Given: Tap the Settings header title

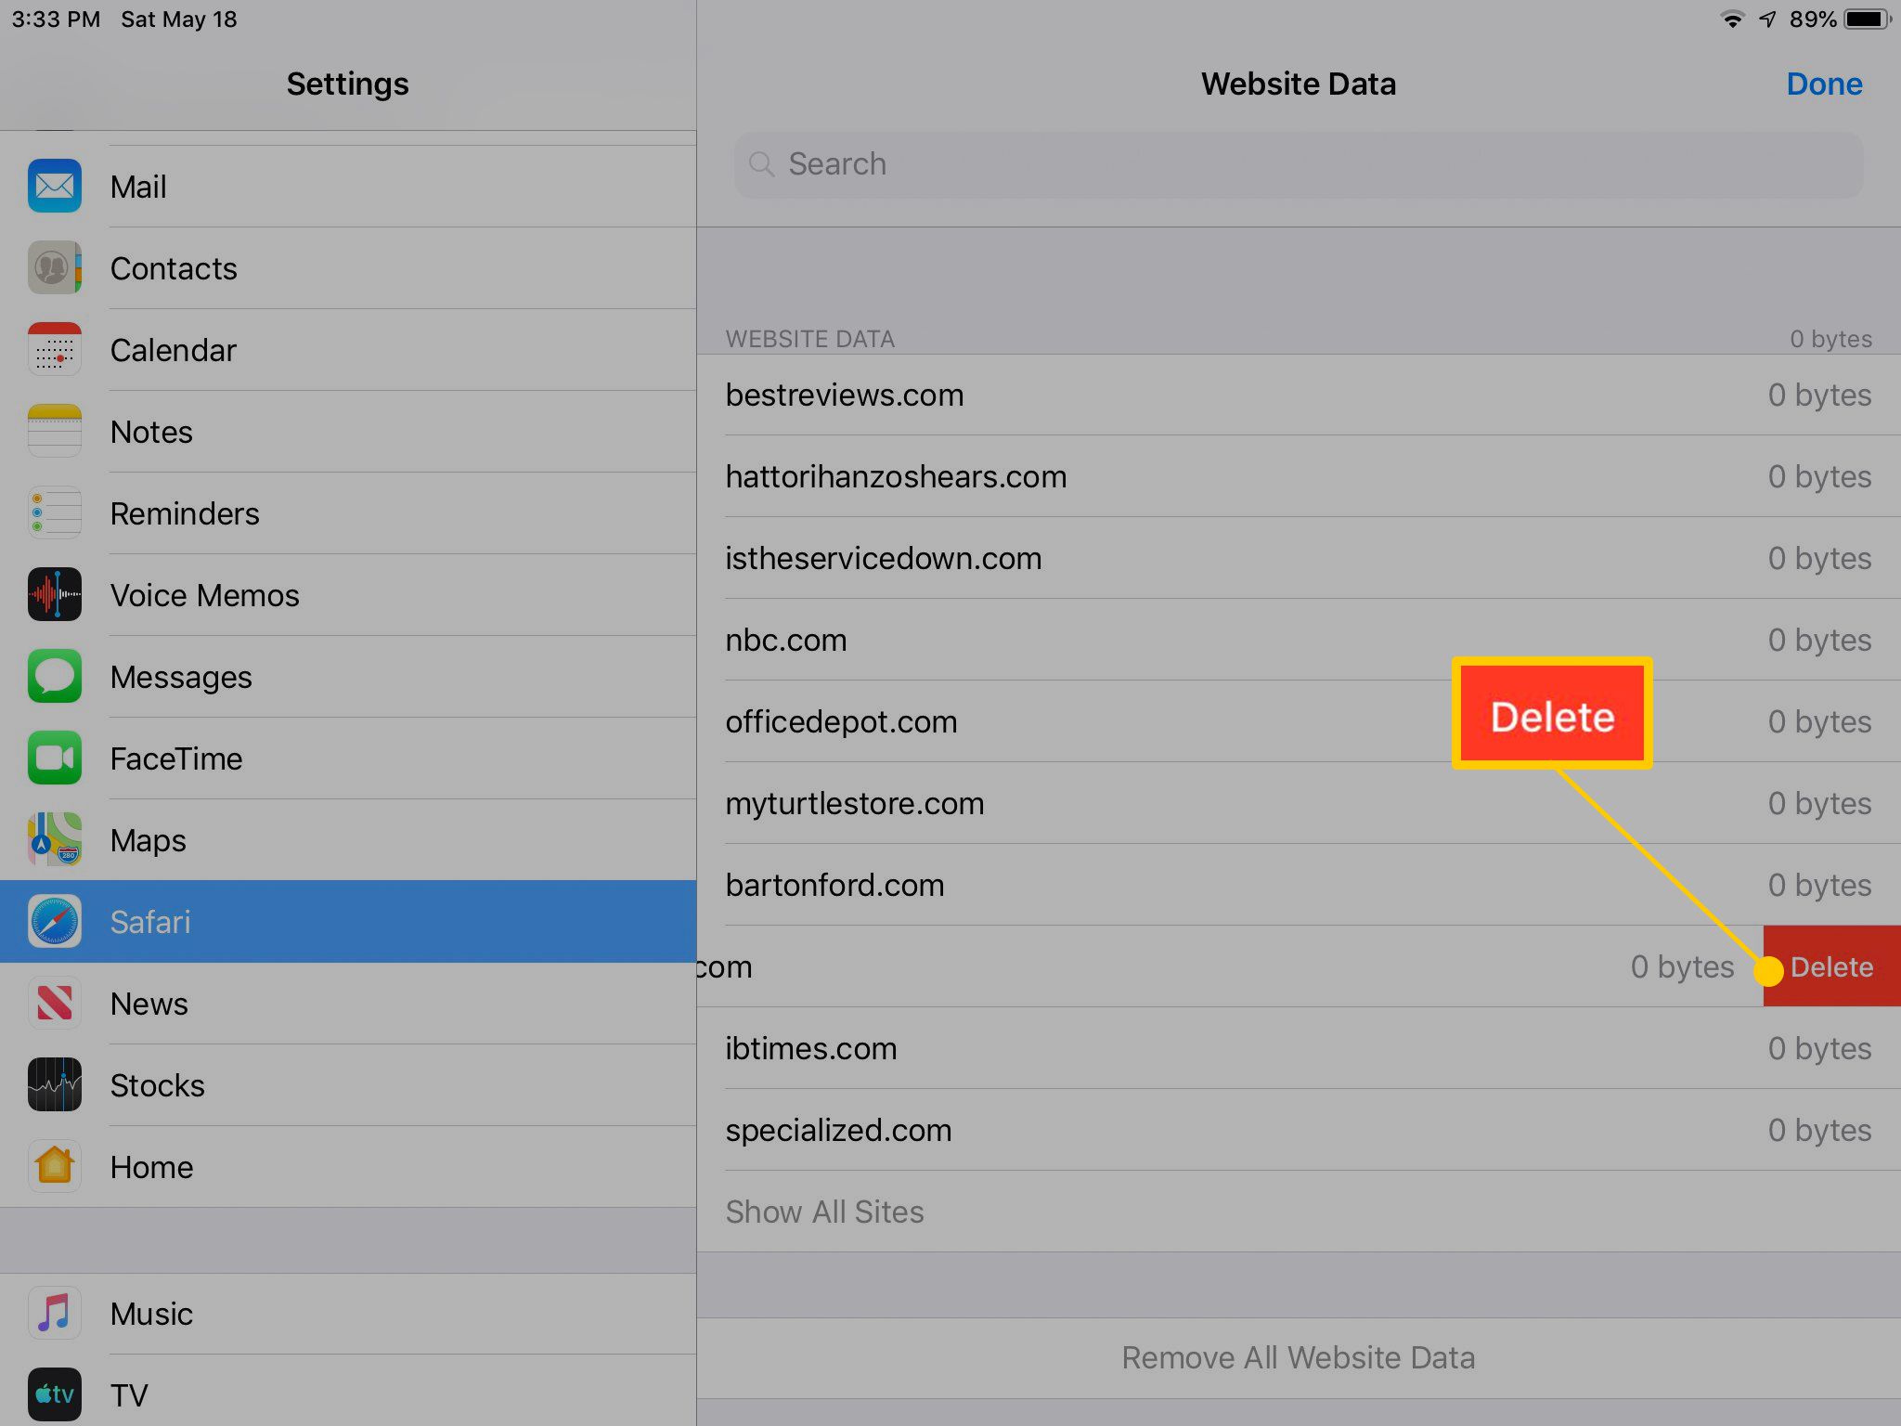Looking at the screenshot, I should (x=348, y=84).
